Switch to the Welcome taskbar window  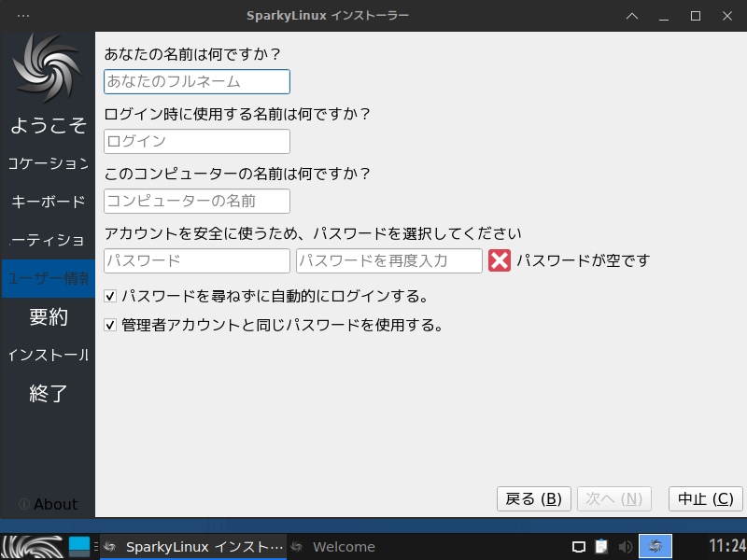coord(333,547)
